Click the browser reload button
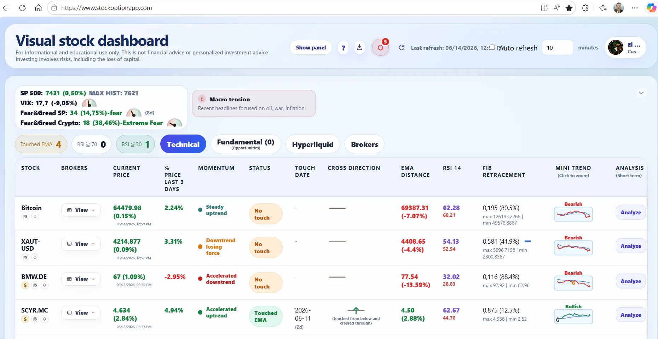The image size is (658, 339). point(22,8)
